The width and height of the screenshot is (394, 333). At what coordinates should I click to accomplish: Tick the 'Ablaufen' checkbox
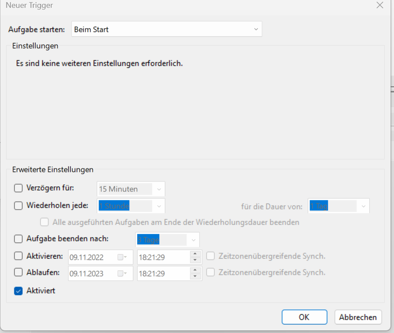(x=18, y=272)
